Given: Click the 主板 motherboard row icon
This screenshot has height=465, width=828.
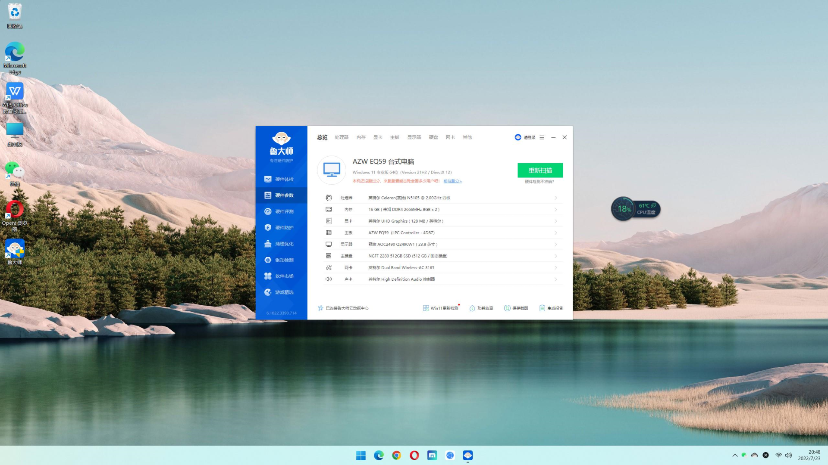Looking at the screenshot, I should [x=329, y=233].
